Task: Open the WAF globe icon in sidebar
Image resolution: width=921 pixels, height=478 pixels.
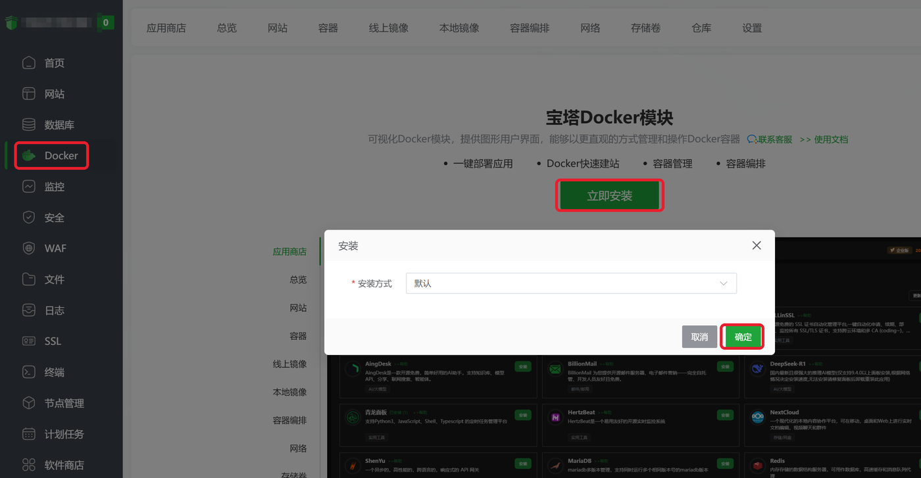Action: click(28, 249)
